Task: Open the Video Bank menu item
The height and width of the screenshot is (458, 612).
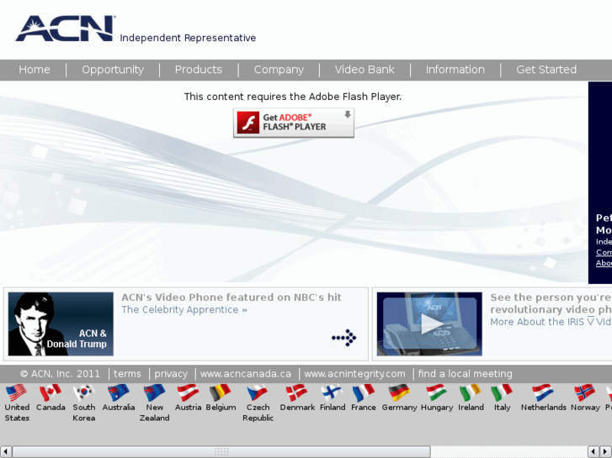Action: 365,70
